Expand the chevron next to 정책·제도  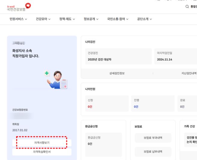point(74,19)
